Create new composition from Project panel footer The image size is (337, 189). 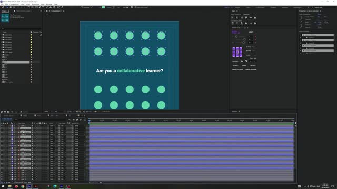(x=8, y=112)
